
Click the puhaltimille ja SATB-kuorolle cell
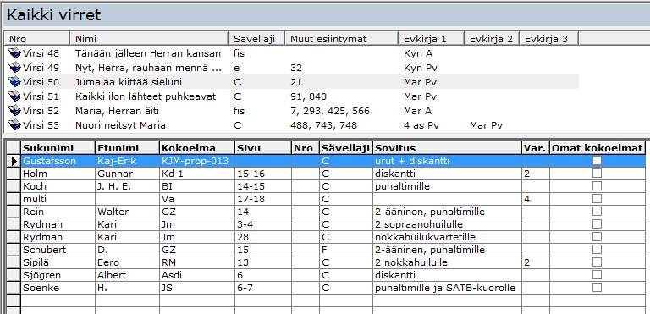pyautogui.click(x=447, y=288)
